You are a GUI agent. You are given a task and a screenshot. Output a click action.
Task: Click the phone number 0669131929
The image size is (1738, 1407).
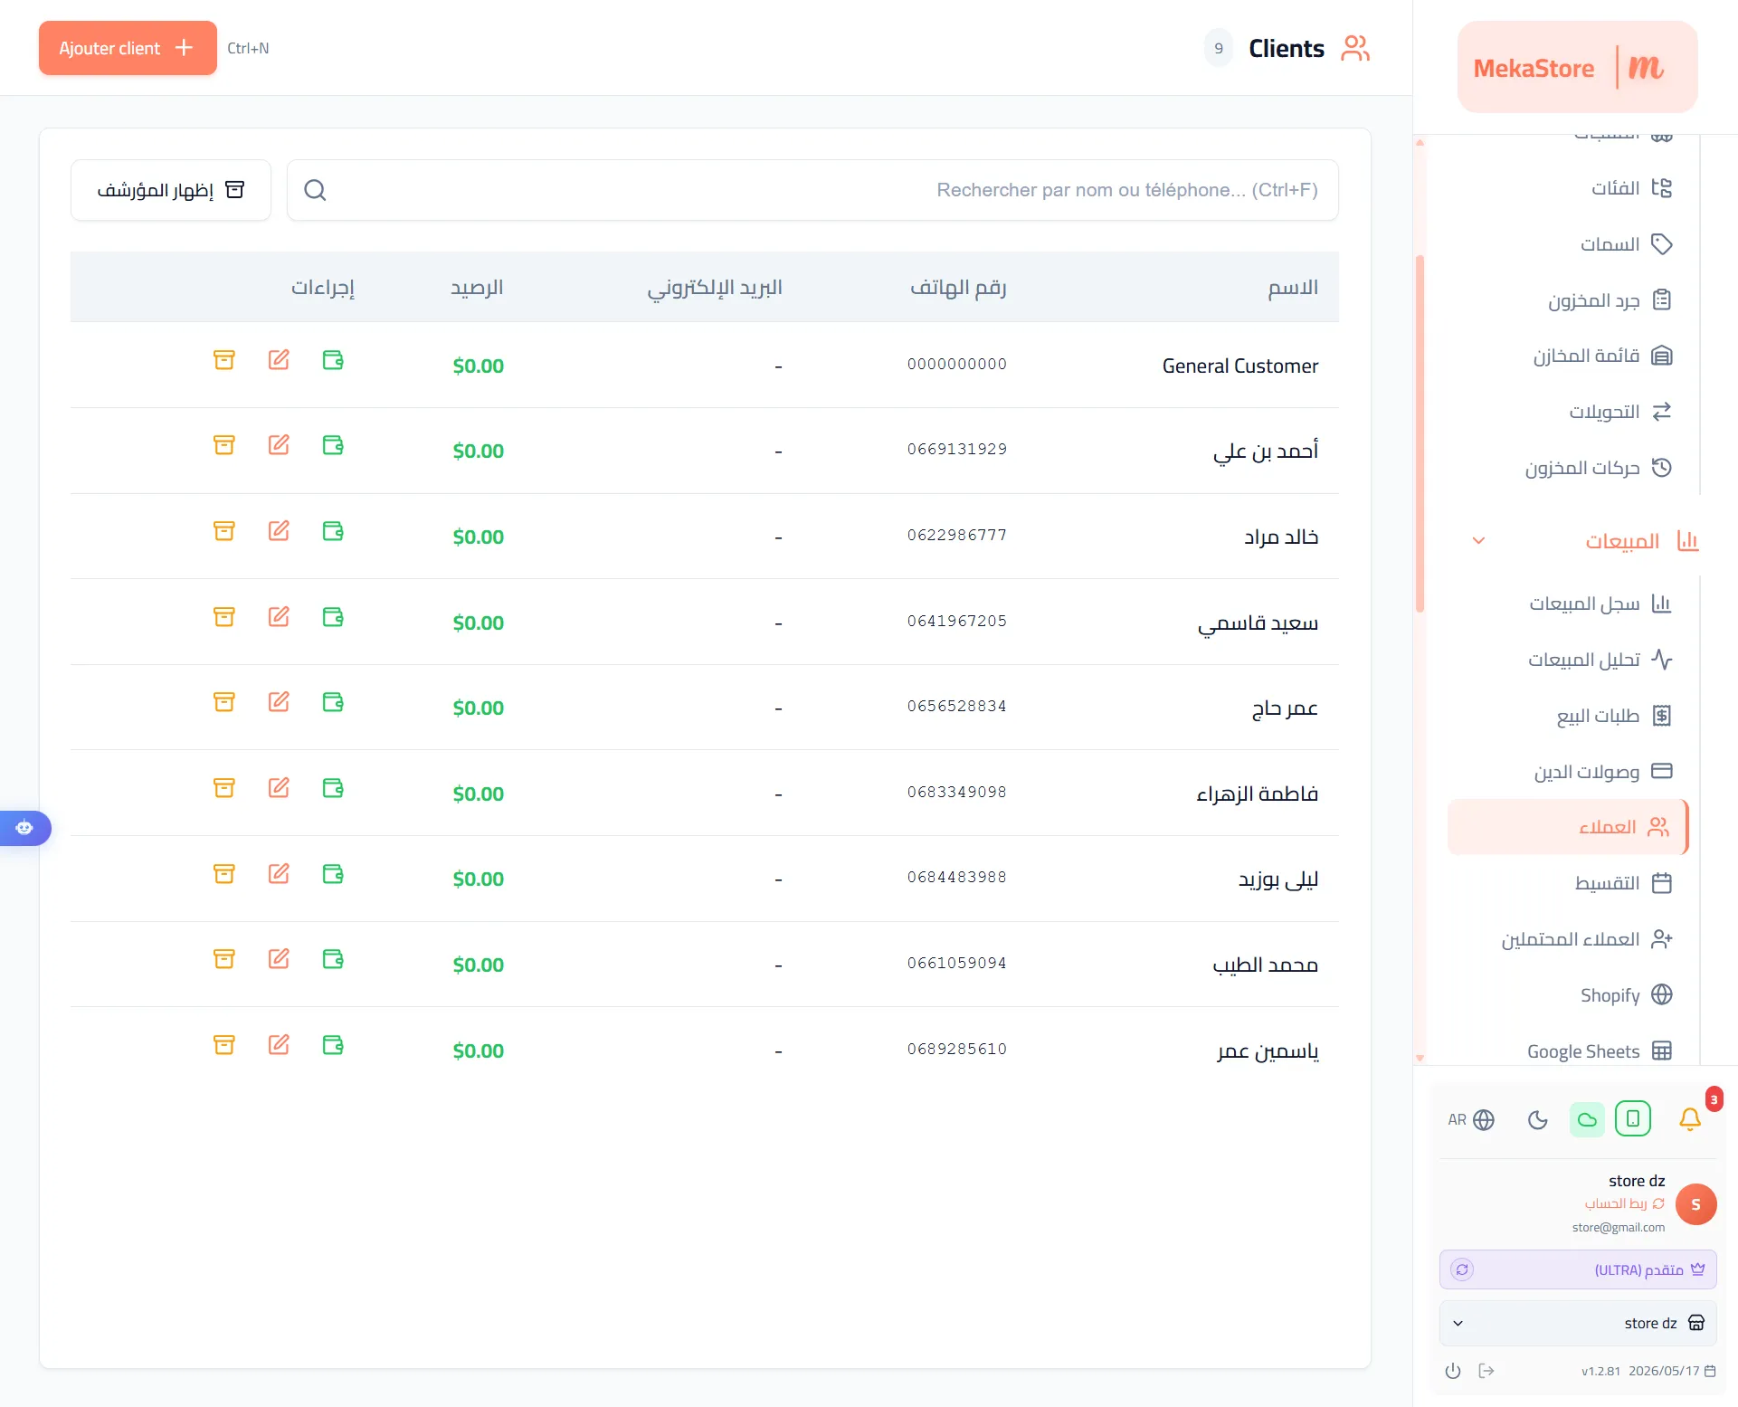point(957,449)
